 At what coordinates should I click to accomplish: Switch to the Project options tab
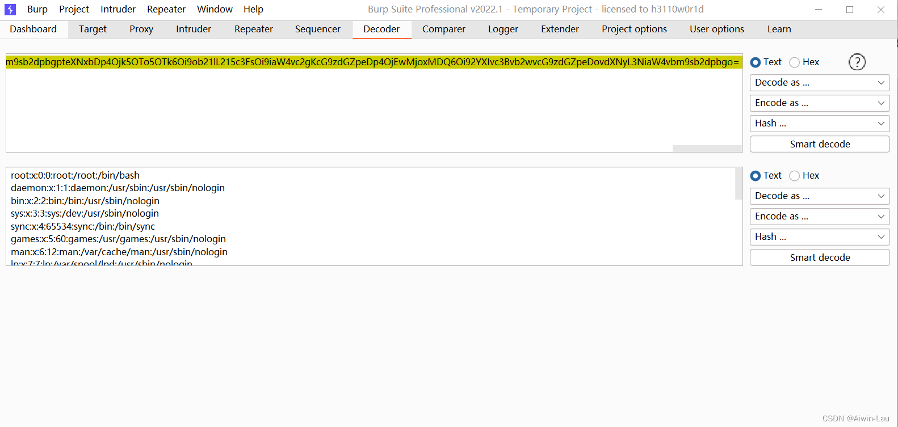635,29
